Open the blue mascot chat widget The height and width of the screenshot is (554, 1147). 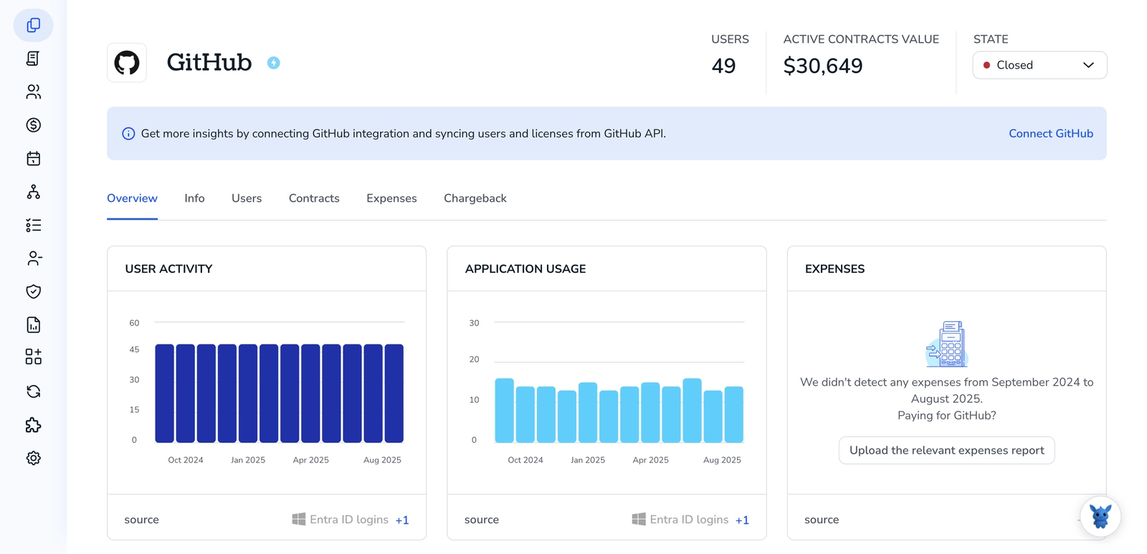(x=1100, y=516)
